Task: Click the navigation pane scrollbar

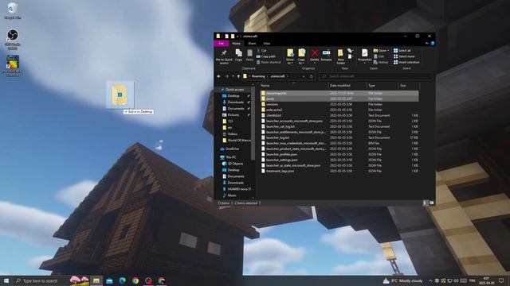Action: click(x=253, y=123)
